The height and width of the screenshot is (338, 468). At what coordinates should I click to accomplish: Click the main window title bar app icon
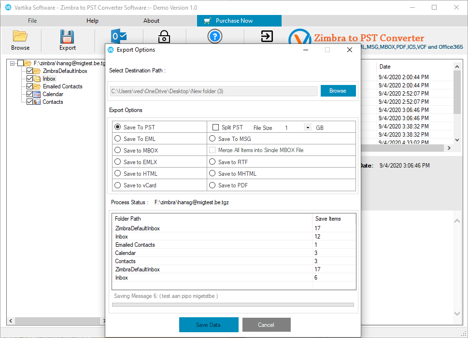(8, 7)
